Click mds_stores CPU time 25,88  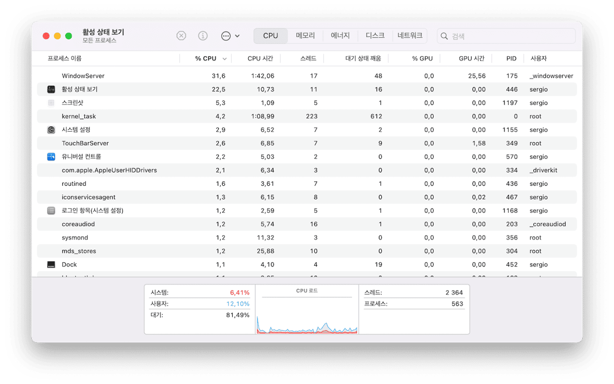click(265, 251)
